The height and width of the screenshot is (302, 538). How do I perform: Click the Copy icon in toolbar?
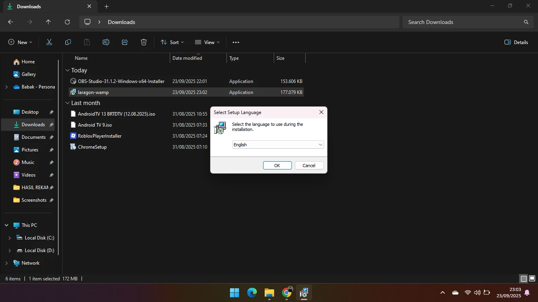pyautogui.click(x=68, y=42)
